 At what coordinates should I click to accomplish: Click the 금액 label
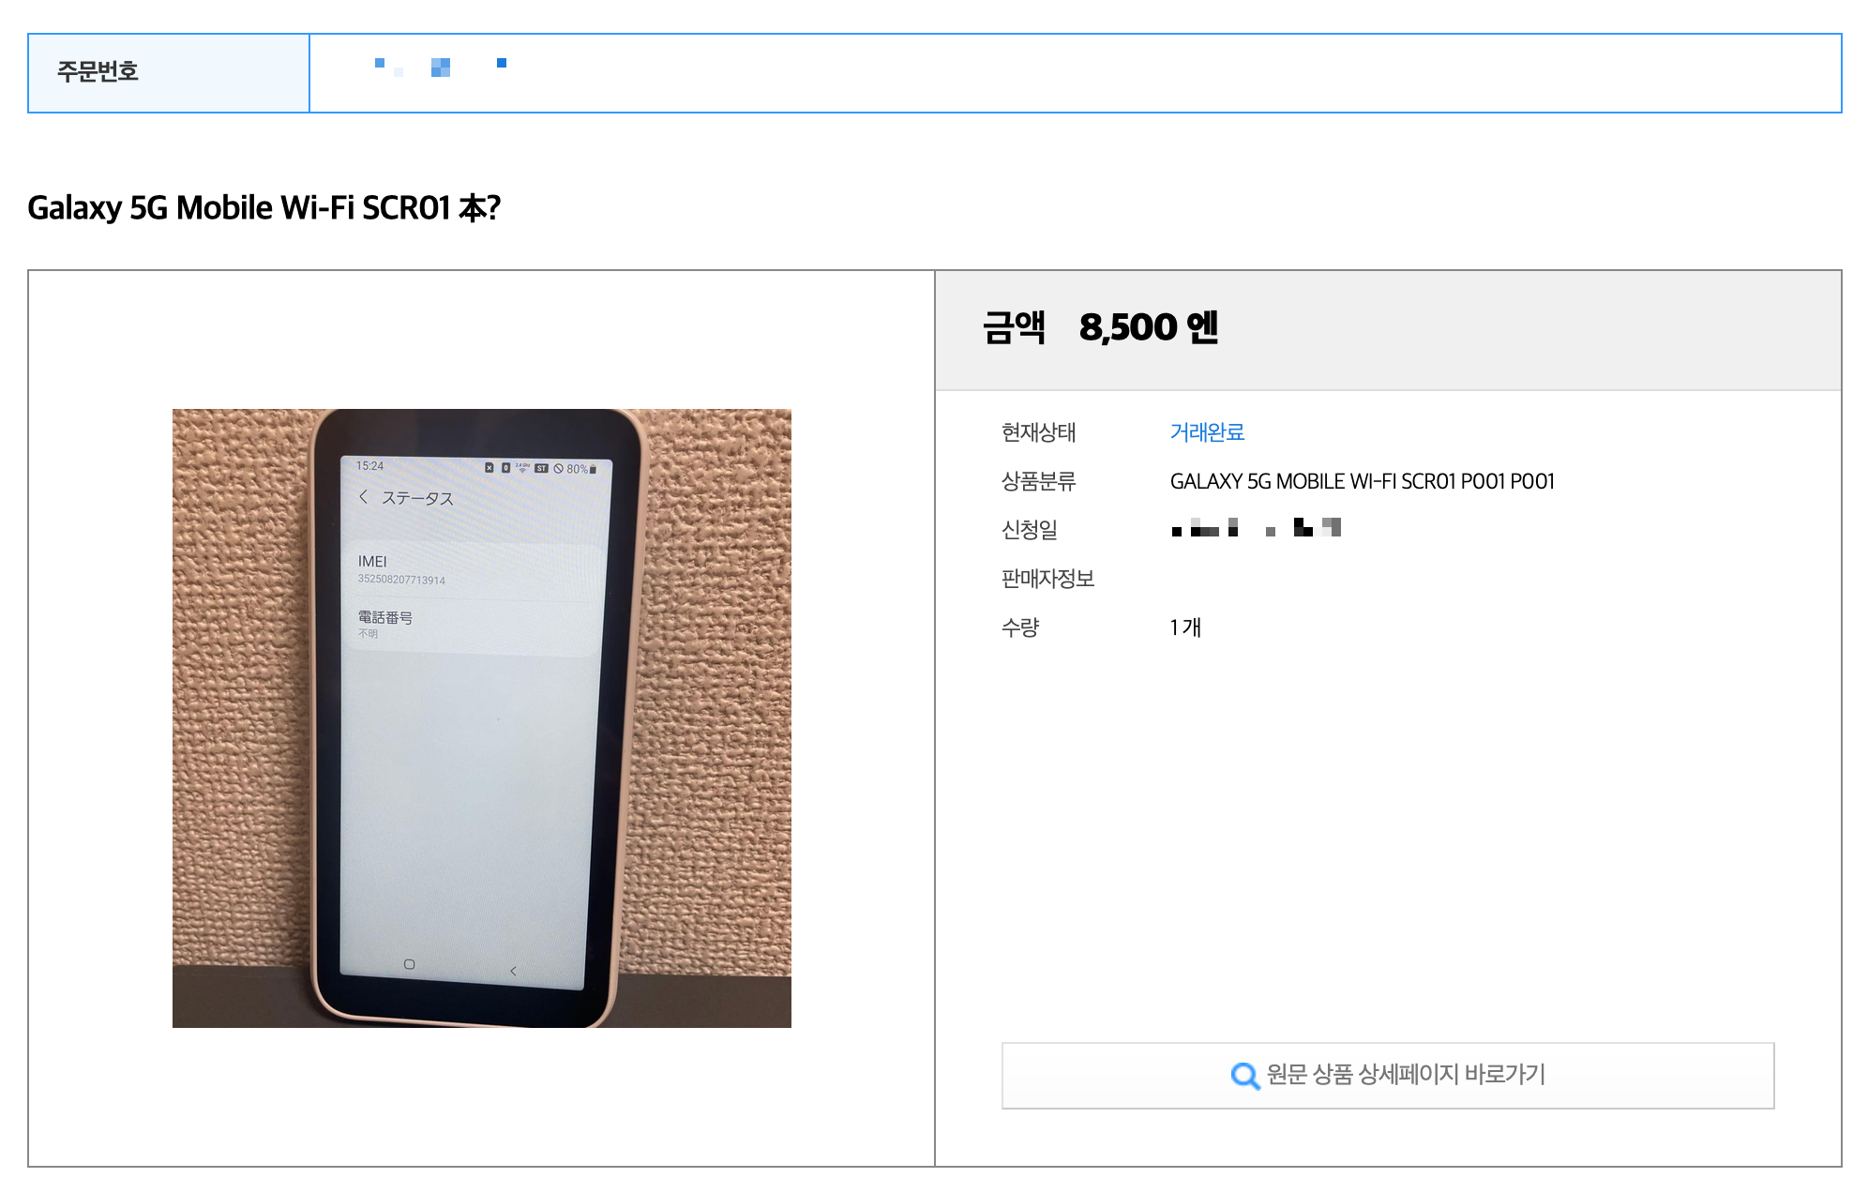1014,327
